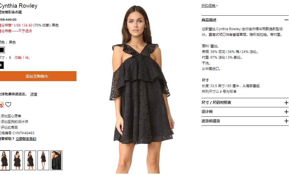Viewport: 289px width, 175px height.
Task: Collapse 商品描述 with the minus icon
Action: point(286,20)
